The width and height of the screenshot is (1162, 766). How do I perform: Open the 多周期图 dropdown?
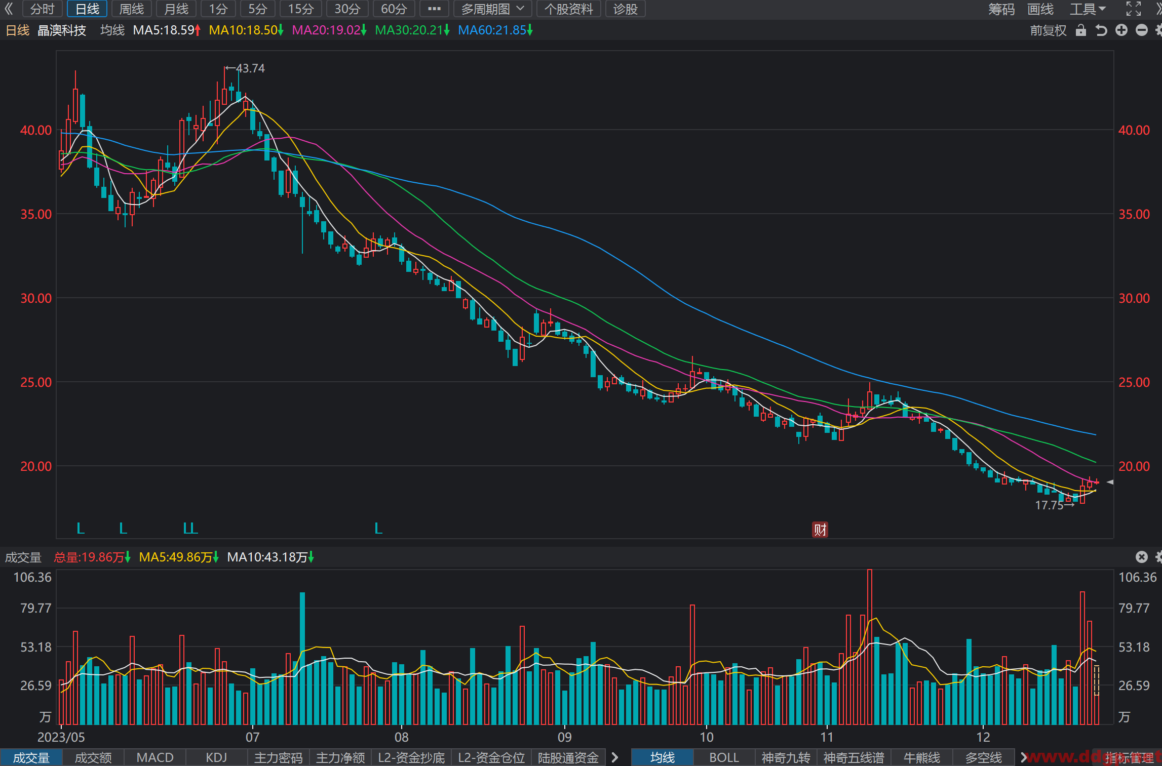(492, 9)
